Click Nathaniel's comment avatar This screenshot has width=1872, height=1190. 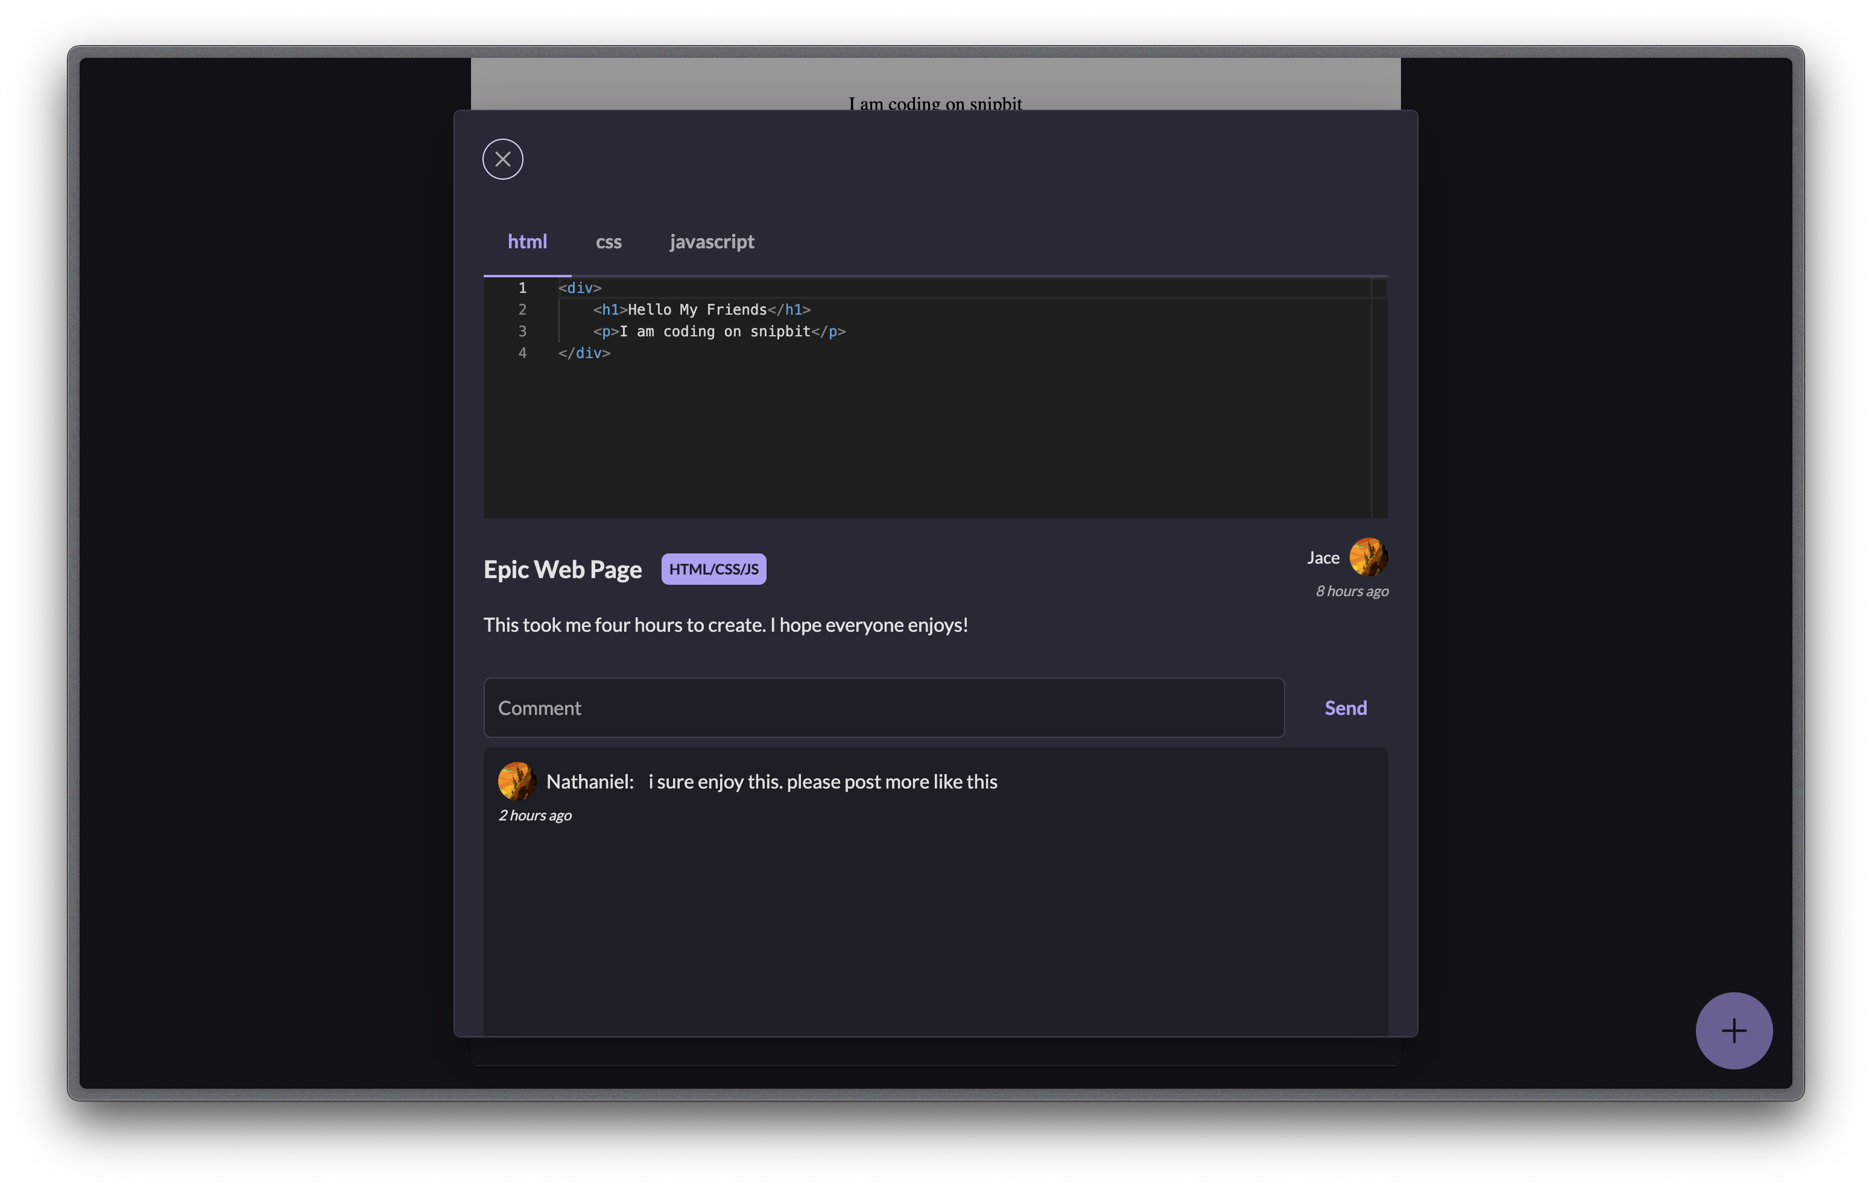point(516,781)
